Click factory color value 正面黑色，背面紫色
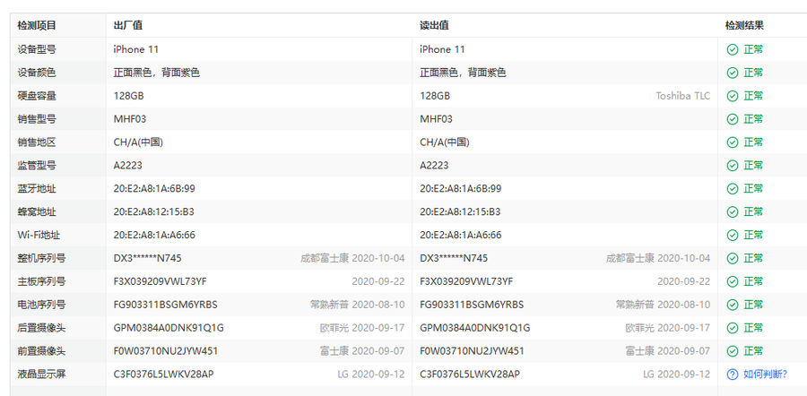 [x=157, y=73]
